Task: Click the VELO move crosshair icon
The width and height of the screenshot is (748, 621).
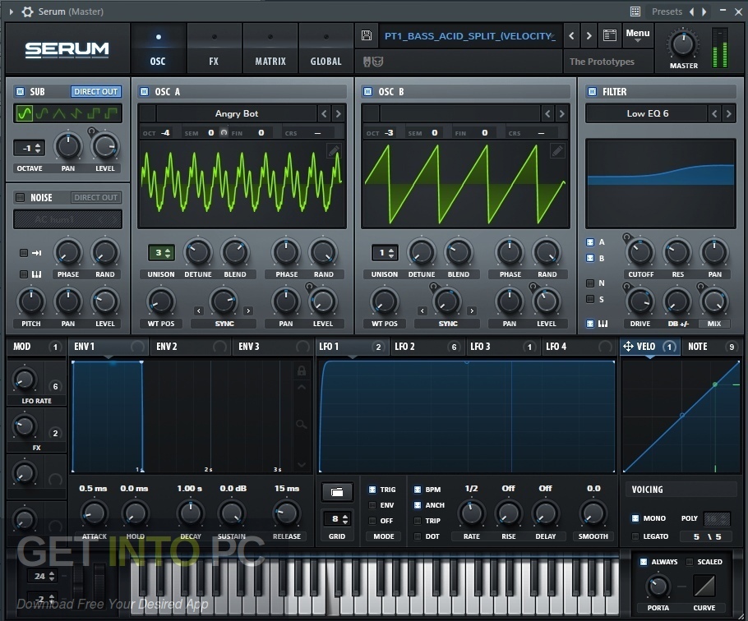Action: 628,347
